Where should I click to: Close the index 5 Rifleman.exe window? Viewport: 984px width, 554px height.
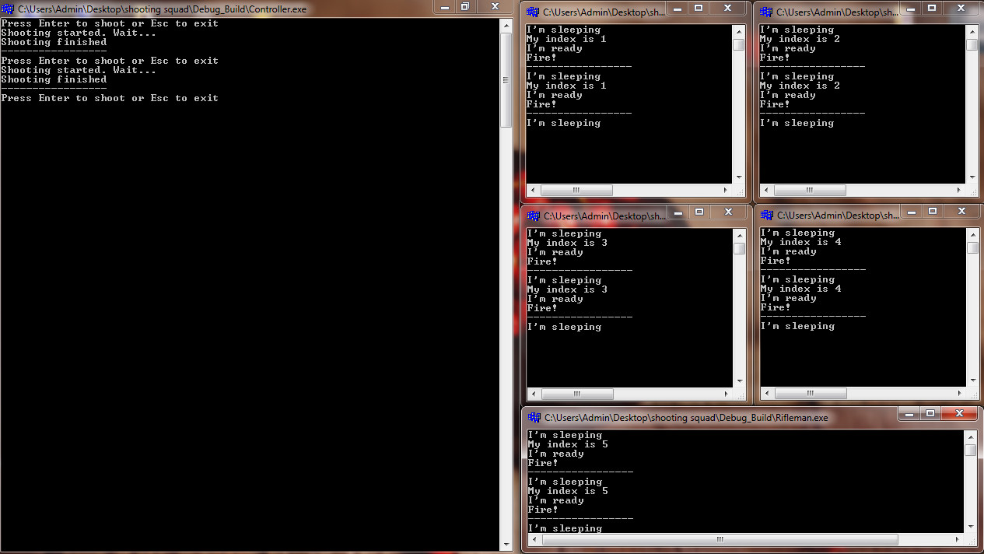[x=959, y=414]
